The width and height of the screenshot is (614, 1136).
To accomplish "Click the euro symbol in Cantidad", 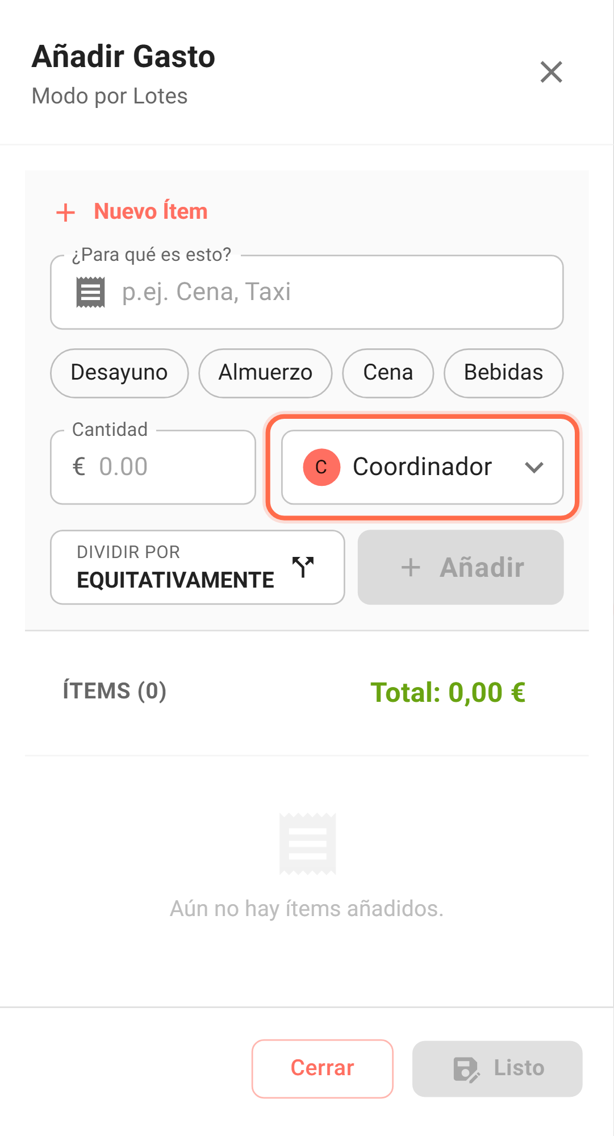I will 79,467.
